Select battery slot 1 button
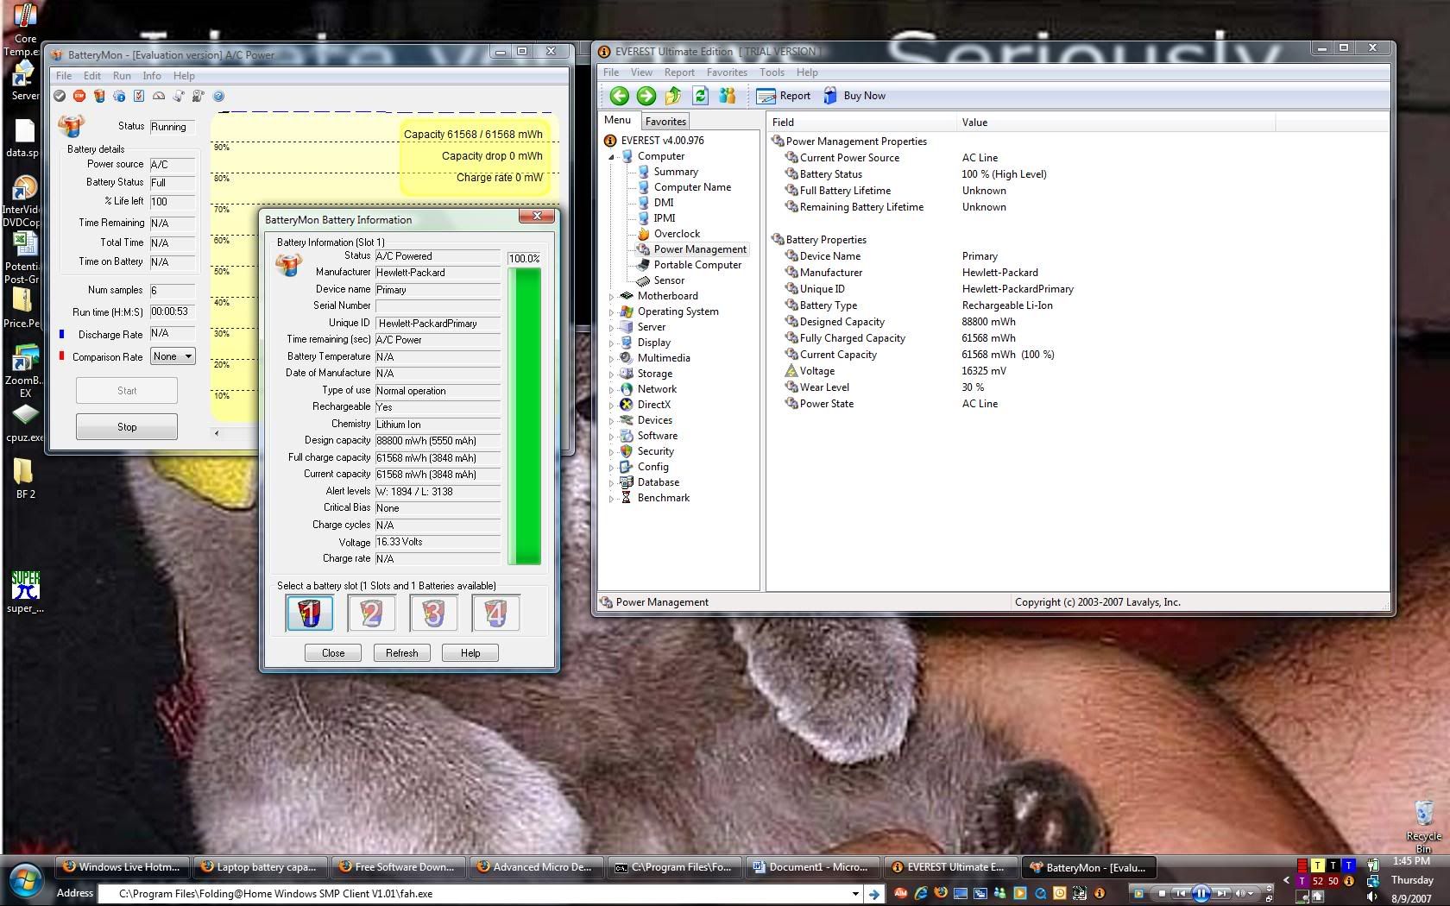This screenshot has height=906, width=1450. pyautogui.click(x=309, y=613)
